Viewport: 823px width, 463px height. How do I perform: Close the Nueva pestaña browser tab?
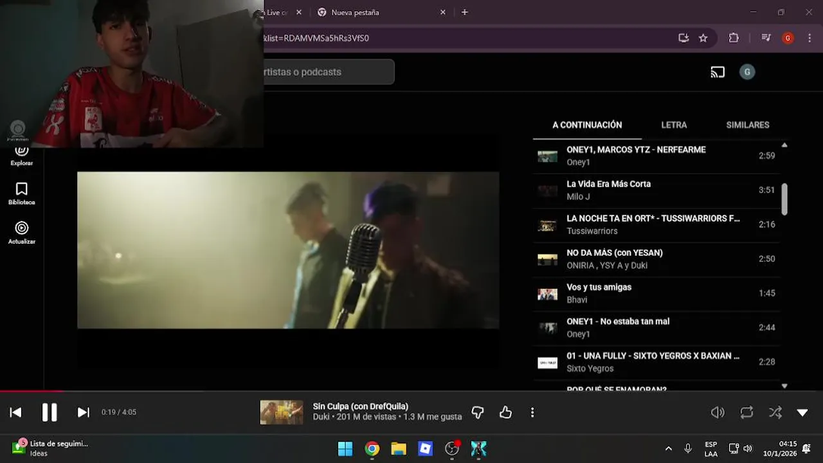coord(442,12)
